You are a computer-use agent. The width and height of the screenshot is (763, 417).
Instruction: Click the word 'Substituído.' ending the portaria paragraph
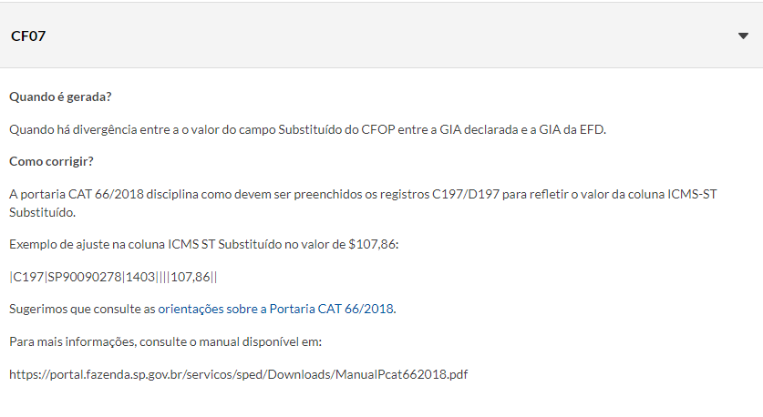point(42,213)
